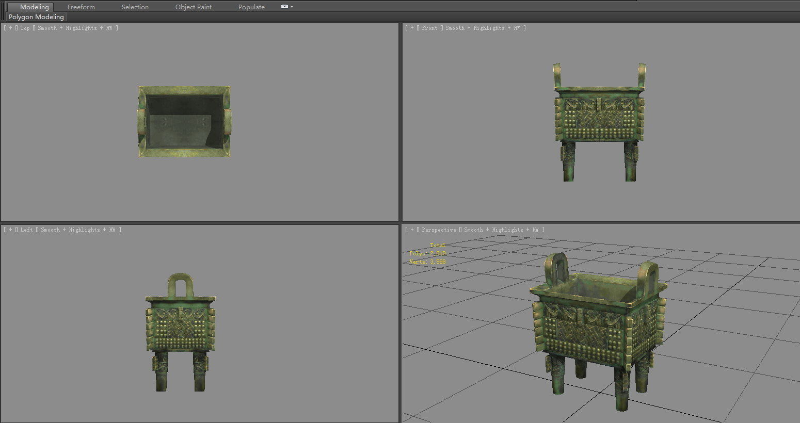Click the Front viewport name label
This screenshot has width=800, height=423.
pos(429,28)
